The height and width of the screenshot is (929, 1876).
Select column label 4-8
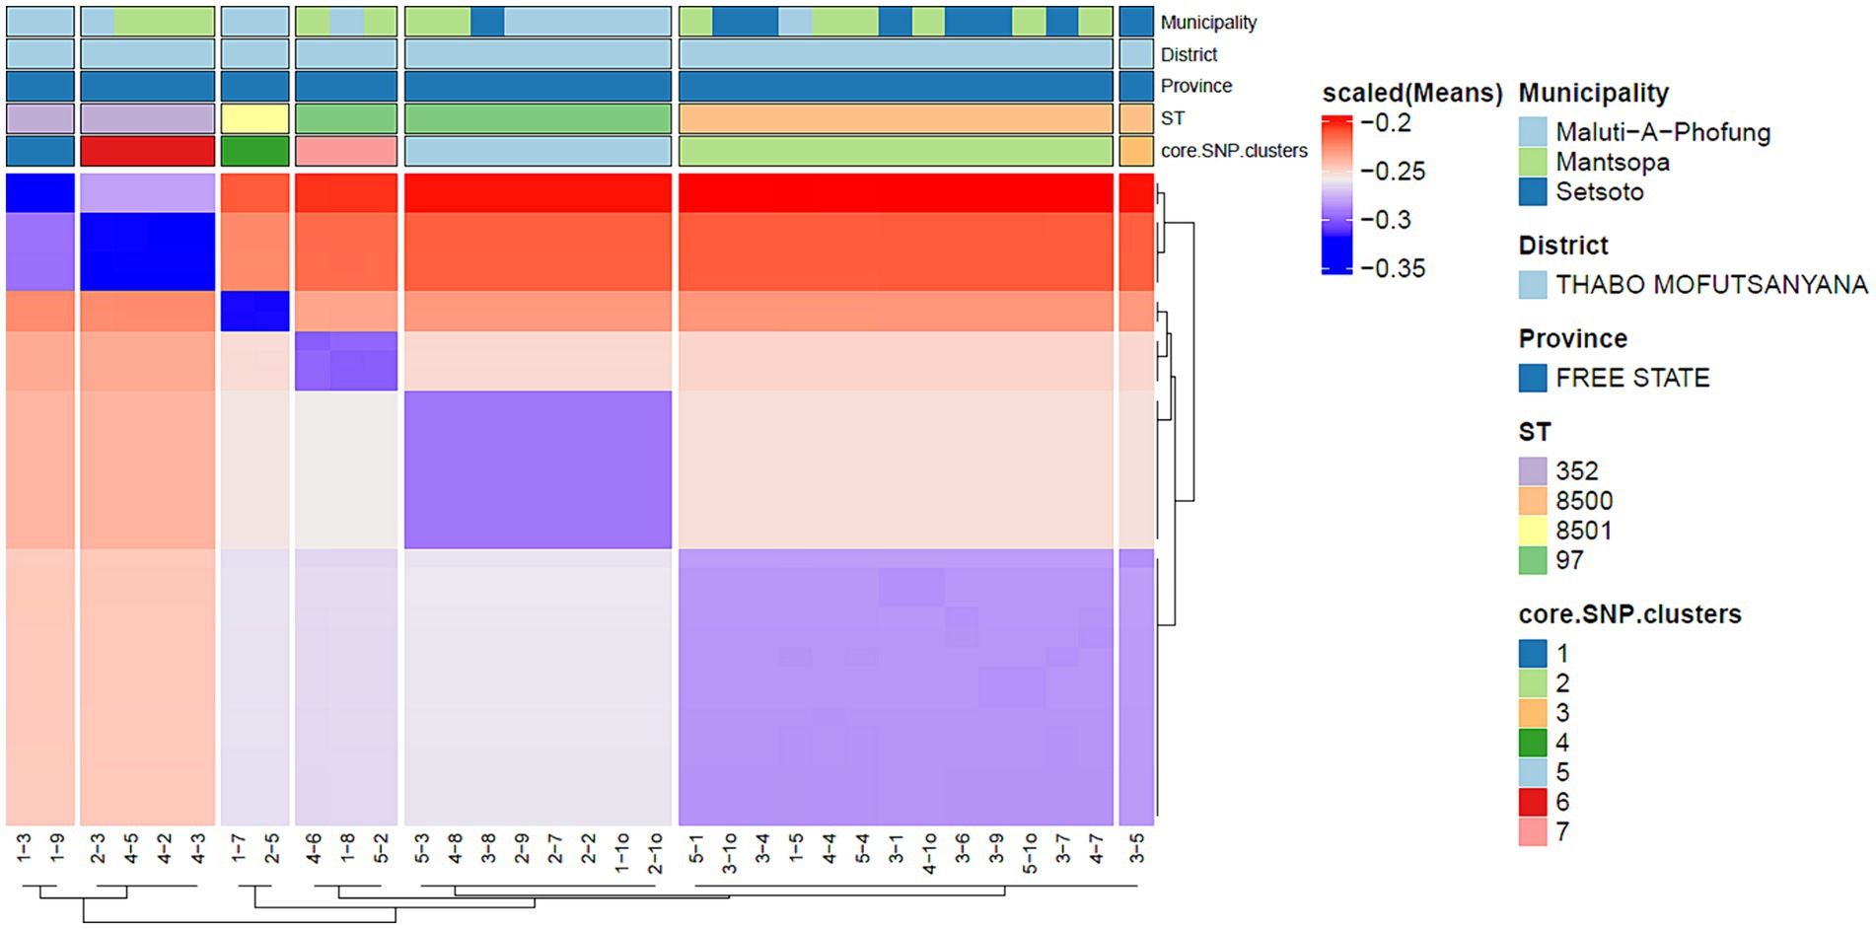pos(455,847)
